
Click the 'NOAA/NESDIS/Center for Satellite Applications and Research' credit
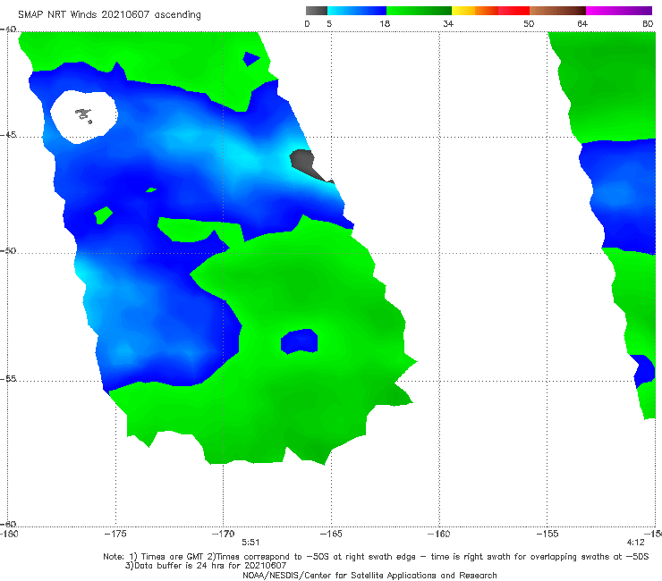[369, 576]
